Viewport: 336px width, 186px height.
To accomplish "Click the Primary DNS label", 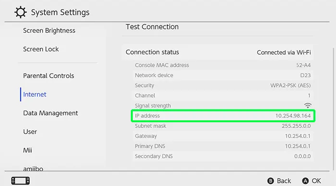I will point(150,146).
